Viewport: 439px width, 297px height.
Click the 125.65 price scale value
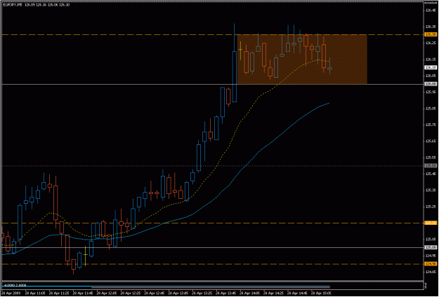(x=431, y=141)
